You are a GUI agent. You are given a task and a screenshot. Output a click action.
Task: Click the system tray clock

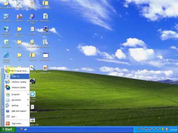pos(174,130)
